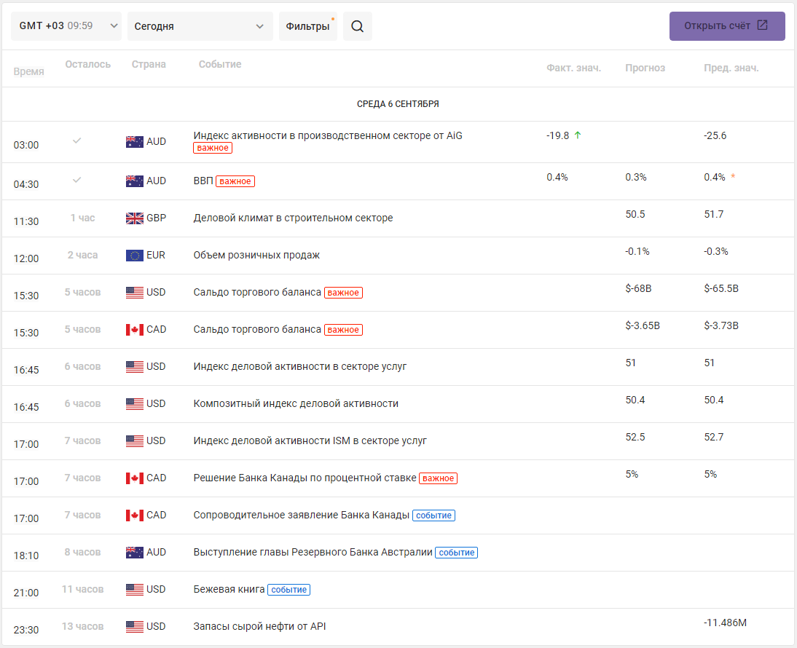Click the Событие column header
Screen dimensions: 797x648
click(219, 65)
